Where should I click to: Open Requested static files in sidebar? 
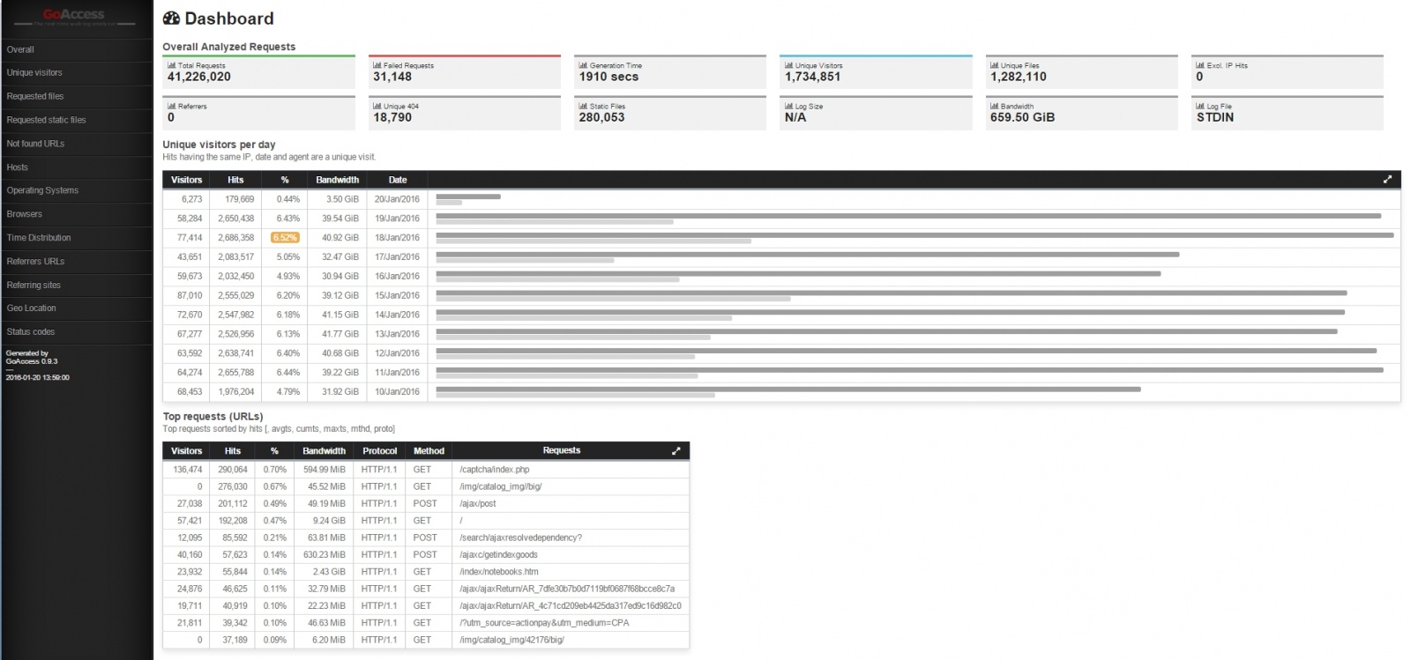77,120
